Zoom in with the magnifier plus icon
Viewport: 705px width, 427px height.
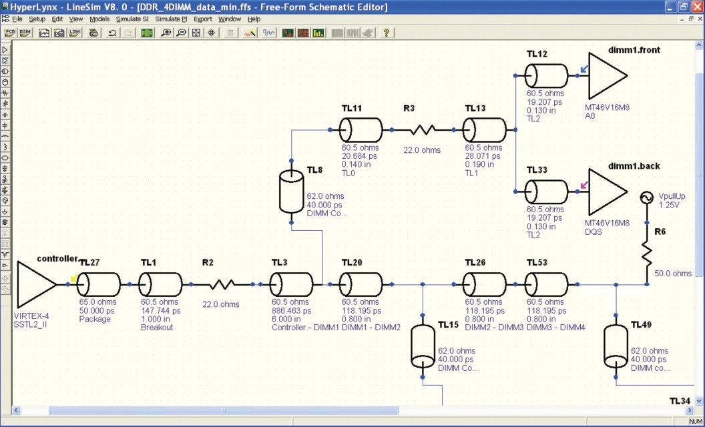[166, 33]
